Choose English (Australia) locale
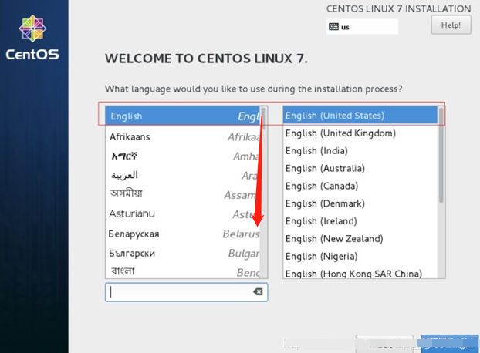Viewport: 480px width, 353px height. click(360, 168)
